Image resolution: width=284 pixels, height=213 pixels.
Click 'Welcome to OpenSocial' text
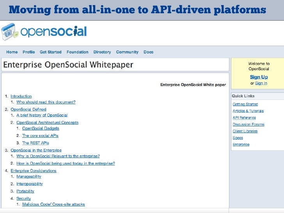[x=259, y=66]
